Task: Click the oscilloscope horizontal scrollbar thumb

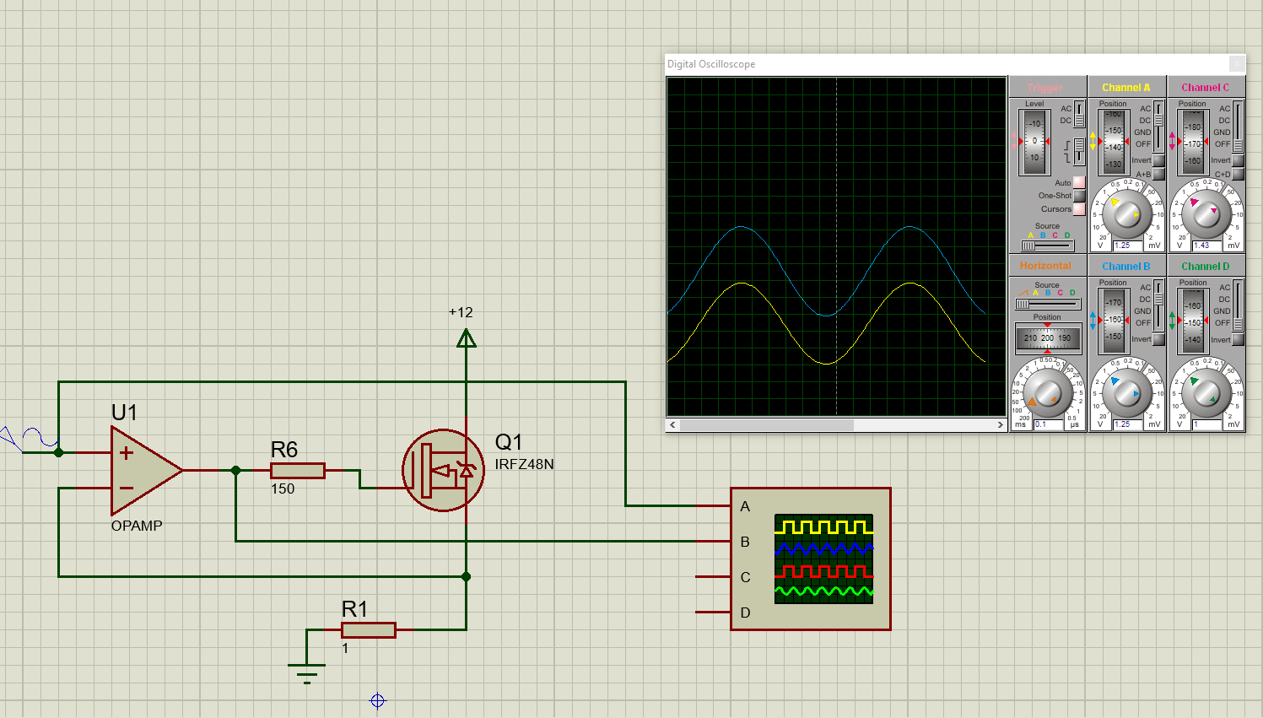Action: coord(767,425)
